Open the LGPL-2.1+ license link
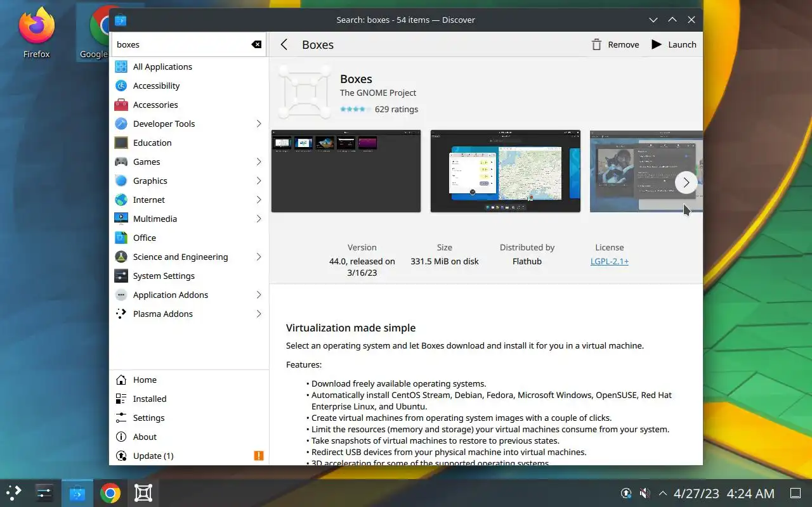Screen dimensions: 812x507 610,261
